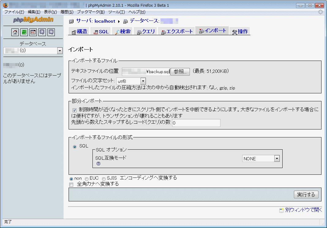
Task: Click the sidebar database name link with (0)
Action: (x=13, y=65)
